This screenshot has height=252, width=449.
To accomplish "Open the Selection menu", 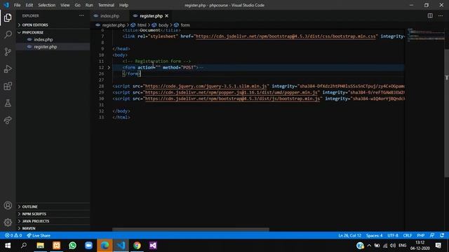I will (x=47, y=5).
